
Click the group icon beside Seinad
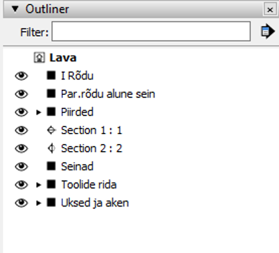[51, 166]
